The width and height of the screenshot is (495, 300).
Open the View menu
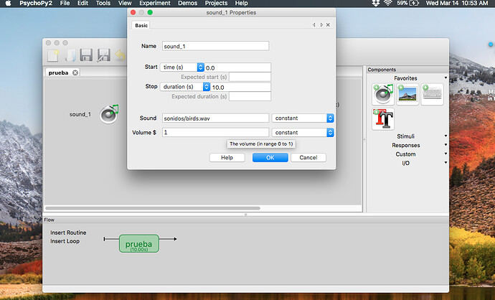click(125, 3)
